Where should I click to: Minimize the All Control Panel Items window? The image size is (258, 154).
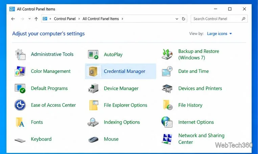tap(215, 9)
